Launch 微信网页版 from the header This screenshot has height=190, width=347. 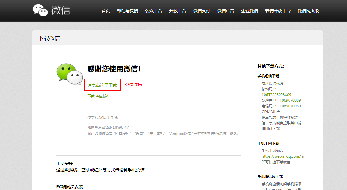click(x=308, y=11)
